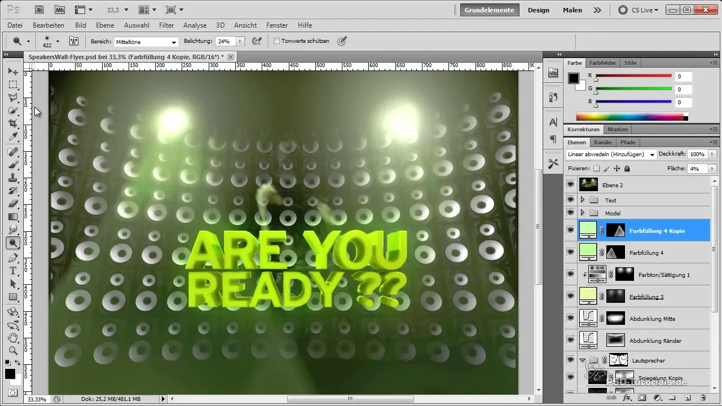The image size is (722, 406).
Task: Hide the Text layer group
Action: pyautogui.click(x=570, y=200)
